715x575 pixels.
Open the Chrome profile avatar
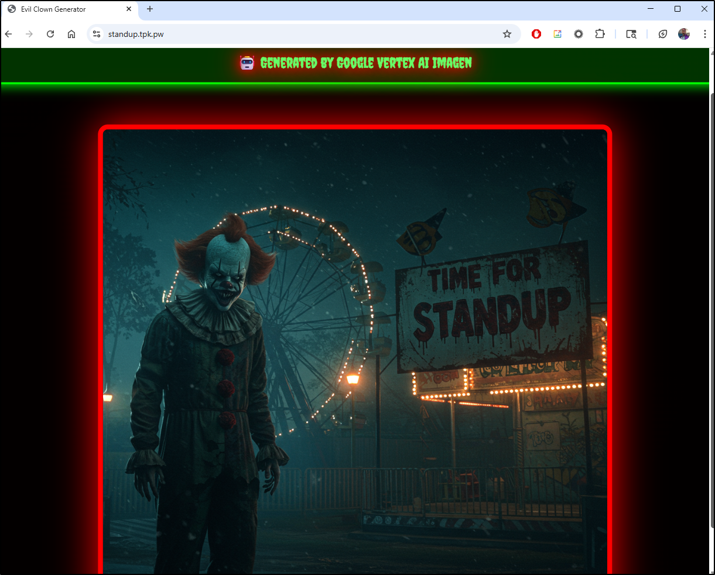click(x=684, y=34)
